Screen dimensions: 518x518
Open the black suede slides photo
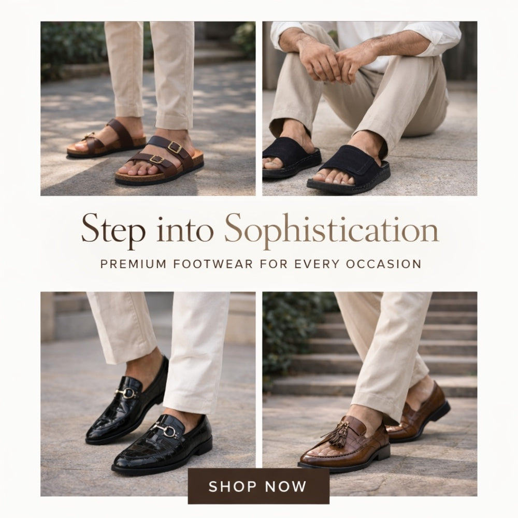tap(370, 109)
